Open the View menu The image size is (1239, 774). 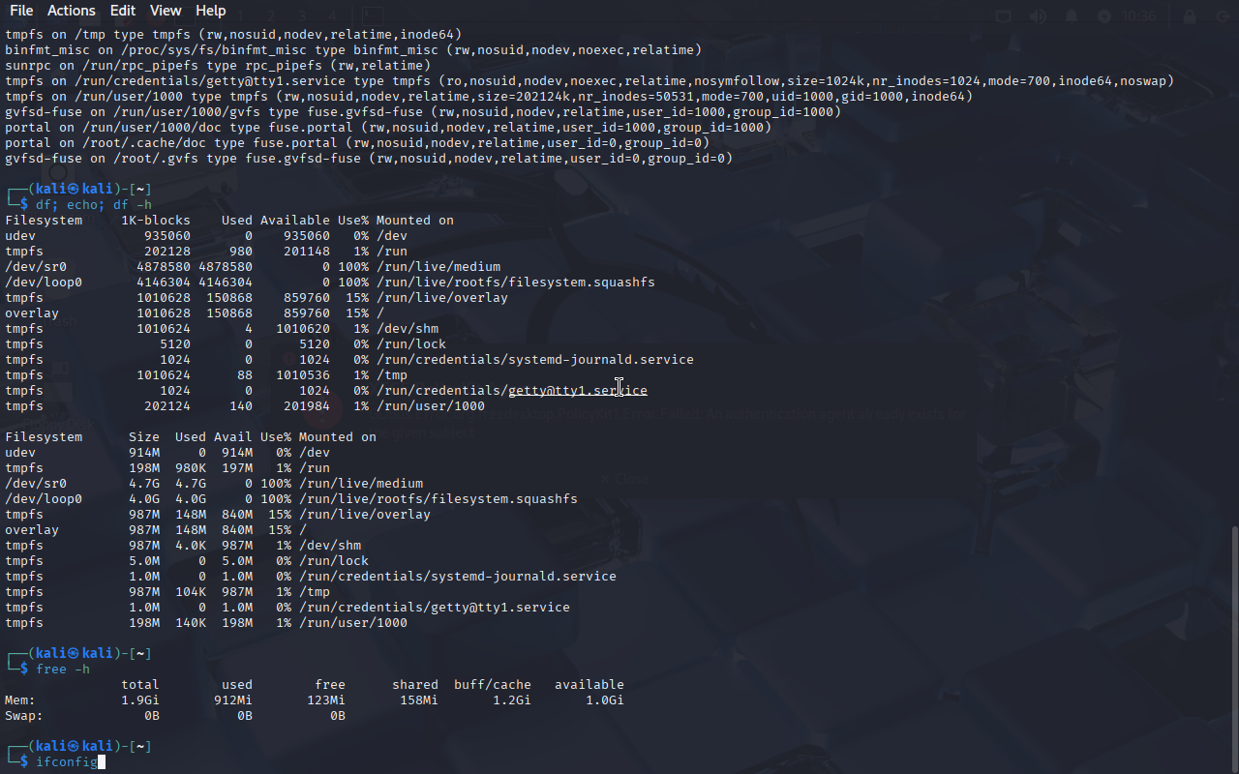[166, 11]
